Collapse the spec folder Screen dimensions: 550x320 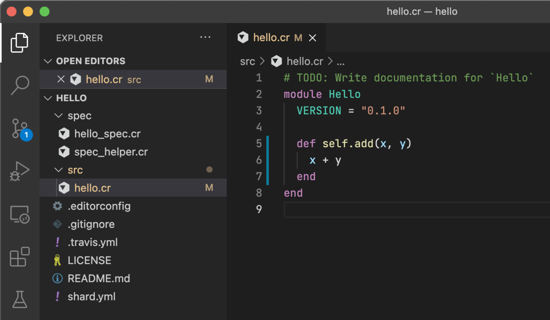pos(59,116)
